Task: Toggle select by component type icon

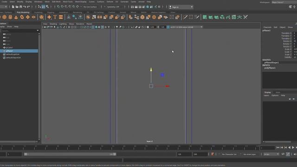Action: [47, 7]
